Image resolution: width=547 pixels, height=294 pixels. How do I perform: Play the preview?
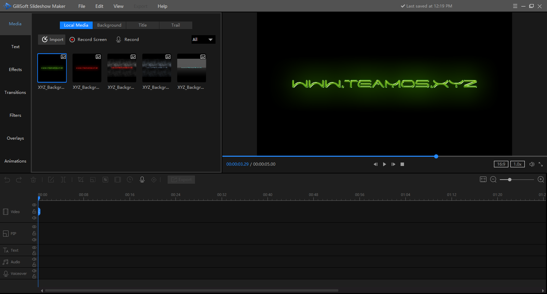pyautogui.click(x=385, y=164)
